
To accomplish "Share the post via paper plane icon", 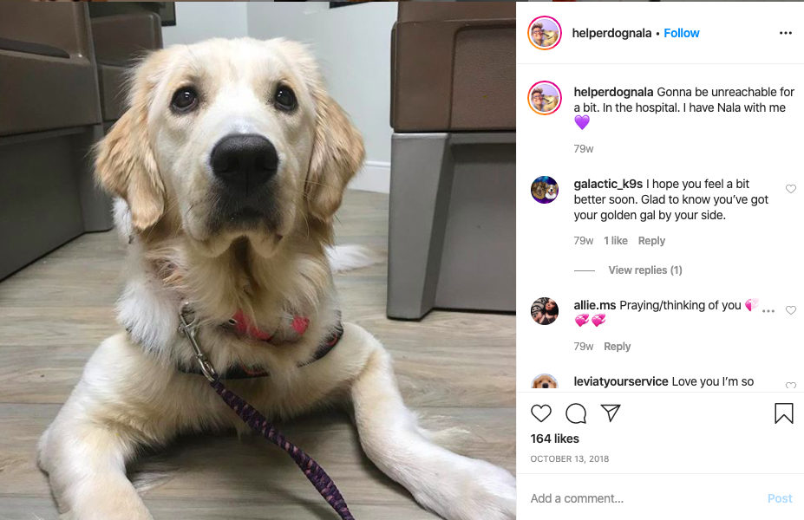I will [x=611, y=413].
